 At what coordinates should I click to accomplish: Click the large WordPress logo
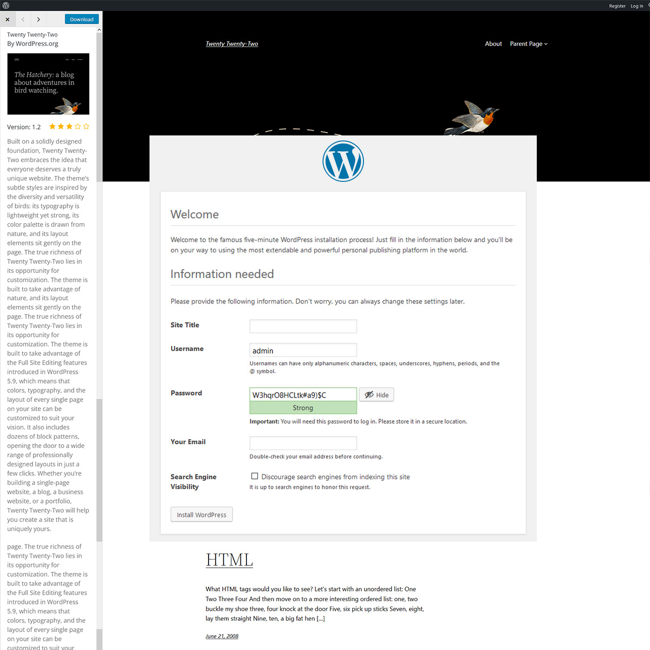coord(343,161)
